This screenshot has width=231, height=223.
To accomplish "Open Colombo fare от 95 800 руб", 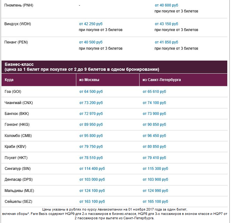I will click(91, 136).
